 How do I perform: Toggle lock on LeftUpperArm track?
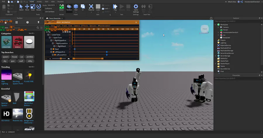[x=70, y=52]
